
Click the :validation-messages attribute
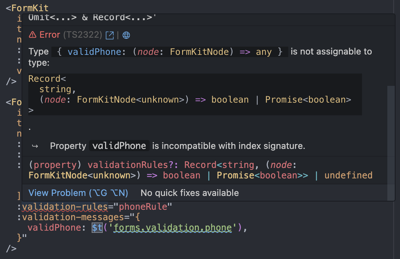click(70, 217)
